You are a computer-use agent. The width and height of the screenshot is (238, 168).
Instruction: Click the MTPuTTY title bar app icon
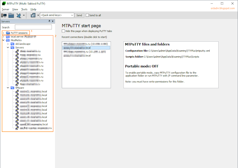tap(4, 3)
